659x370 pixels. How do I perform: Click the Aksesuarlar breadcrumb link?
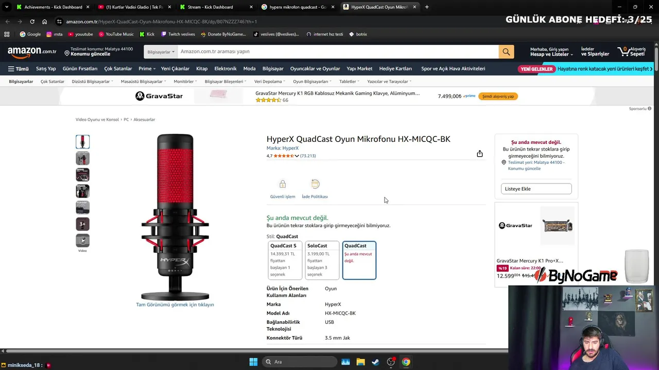point(144,119)
